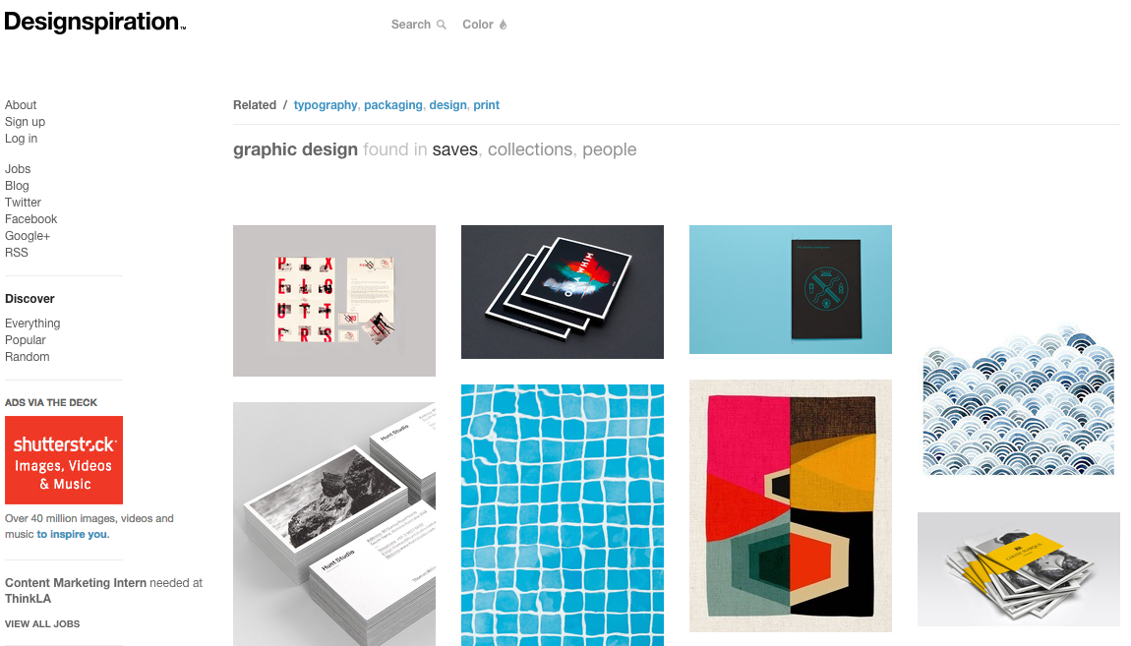Open the Color droplet icon

click(503, 25)
